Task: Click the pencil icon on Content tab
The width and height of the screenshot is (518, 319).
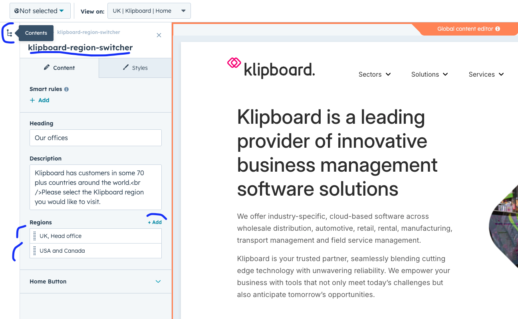Action: [x=47, y=67]
